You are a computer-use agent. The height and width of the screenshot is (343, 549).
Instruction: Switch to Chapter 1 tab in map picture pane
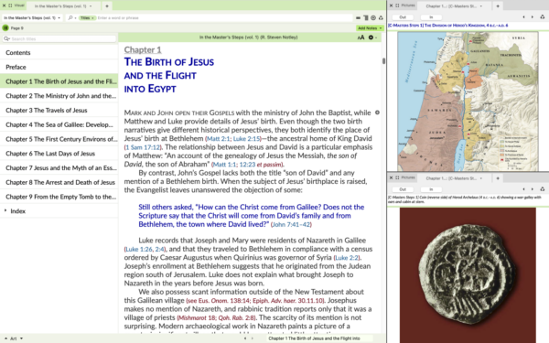tap(454, 6)
